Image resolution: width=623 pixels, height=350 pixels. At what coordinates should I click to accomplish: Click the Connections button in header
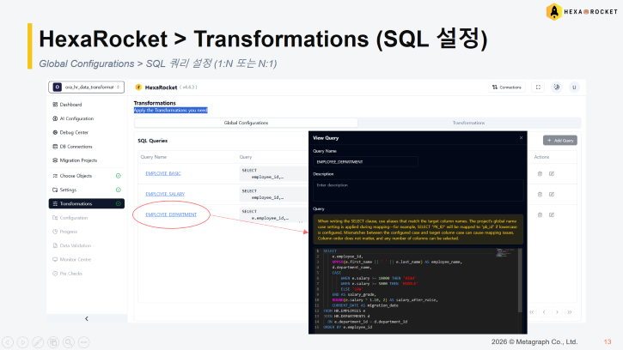[507, 87]
